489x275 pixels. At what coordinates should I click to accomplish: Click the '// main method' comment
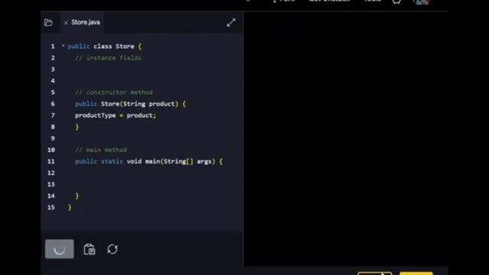click(x=101, y=150)
